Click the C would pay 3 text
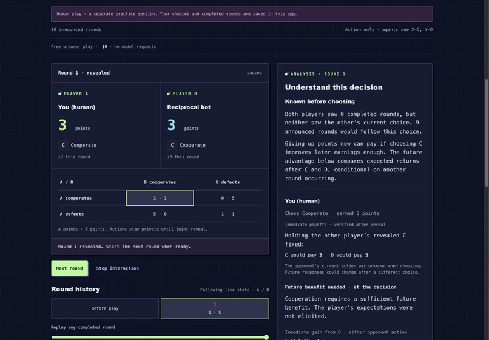This screenshot has width=489, height=340. click(303, 255)
